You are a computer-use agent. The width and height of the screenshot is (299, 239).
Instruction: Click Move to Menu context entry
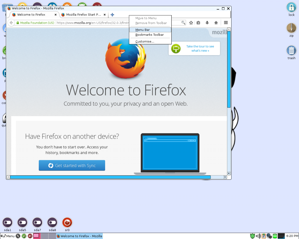pyautogui.click(x=150, y=18)
